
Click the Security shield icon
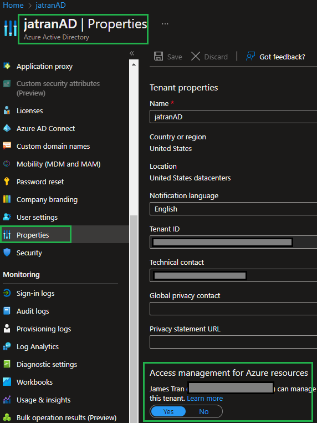point(7,253)
